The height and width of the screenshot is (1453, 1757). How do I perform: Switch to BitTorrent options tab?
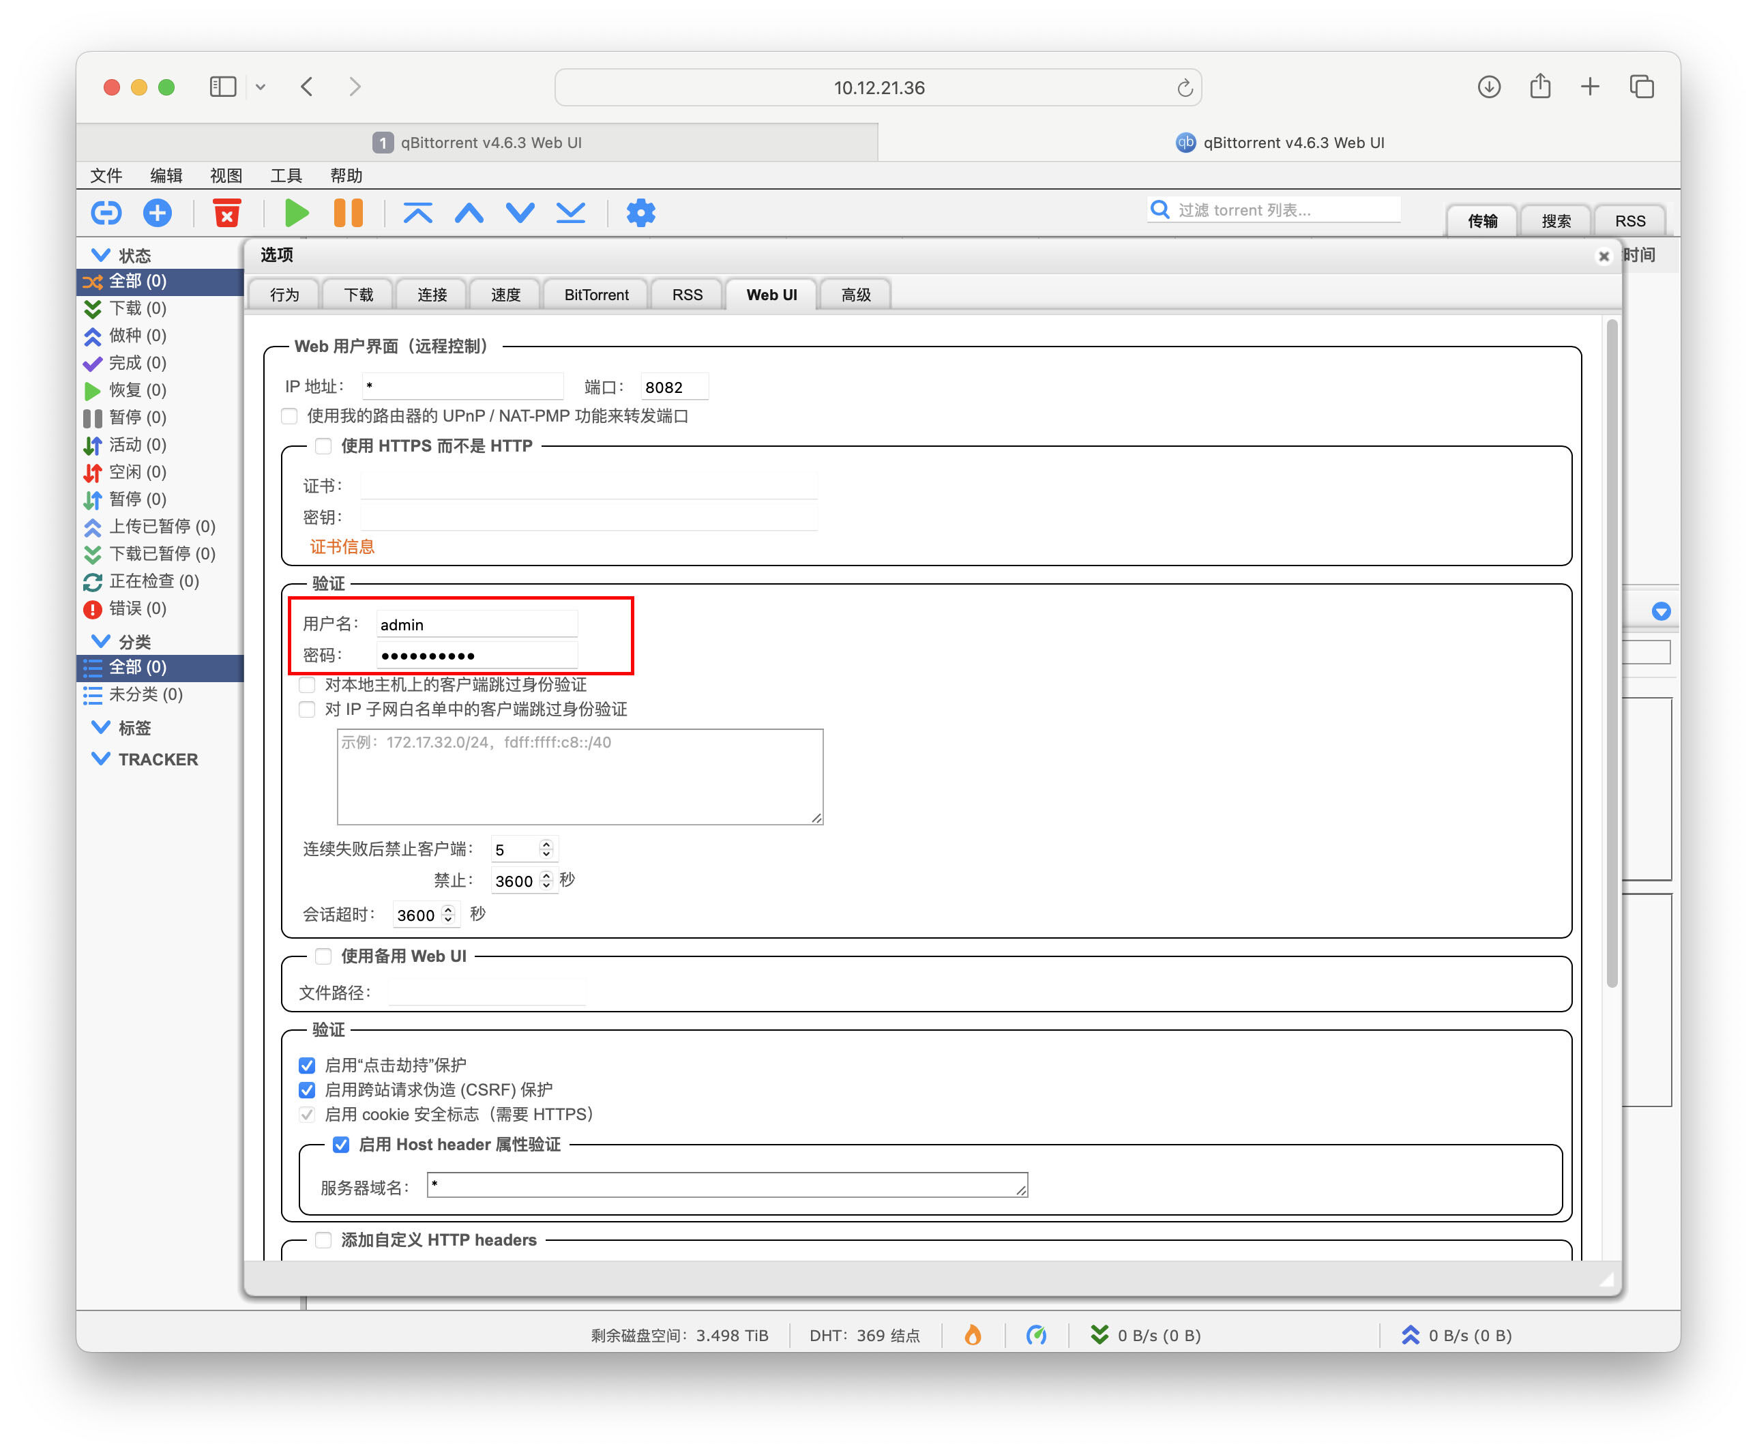pyautogui.click(x=595, y=295)
